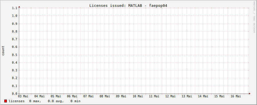Screen dimensions: 257x105
Task: Click the 'count' y-axis label
Action: pos(3,51)
